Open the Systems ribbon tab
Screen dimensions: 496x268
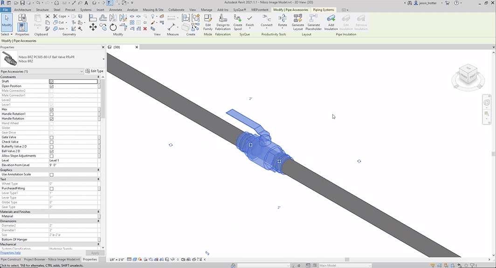(85, 9)
